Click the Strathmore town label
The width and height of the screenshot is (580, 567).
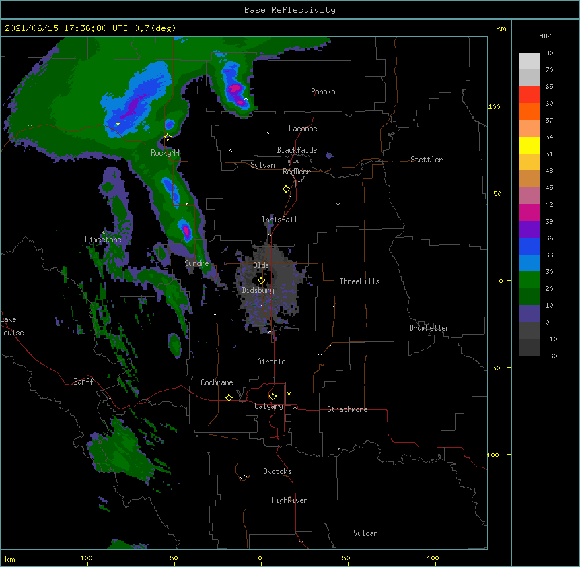pyautogui.click(x=347, y=409)
